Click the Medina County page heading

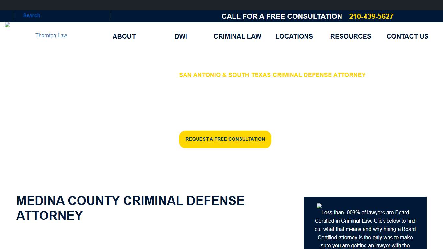[130, 208]
